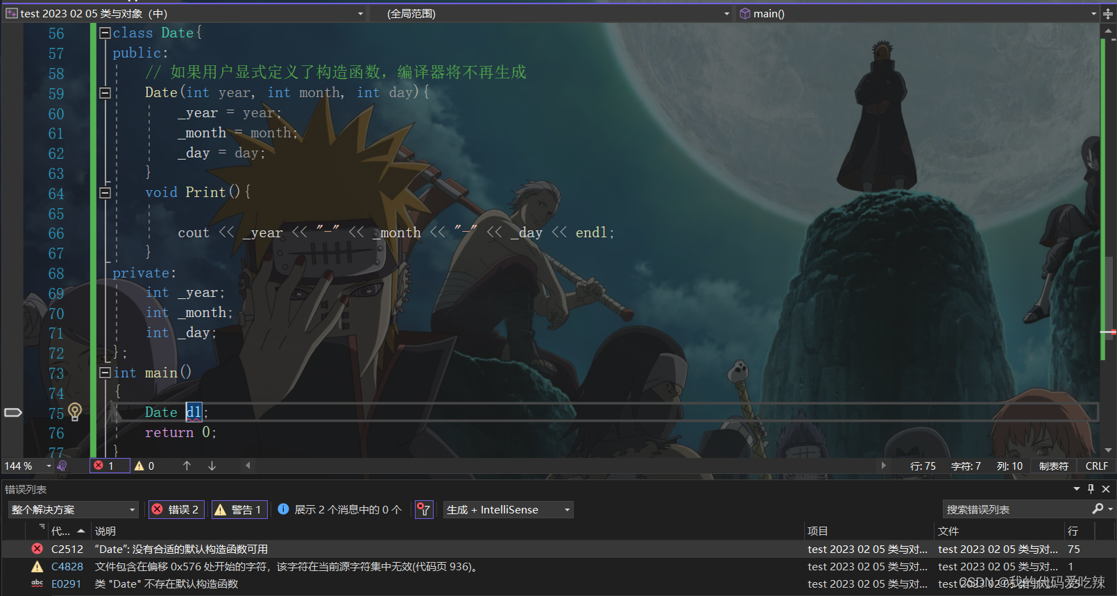The height and width of the screenshot is (596, 1117).
Task: Click the split editor window icon
Action: 1108,14
